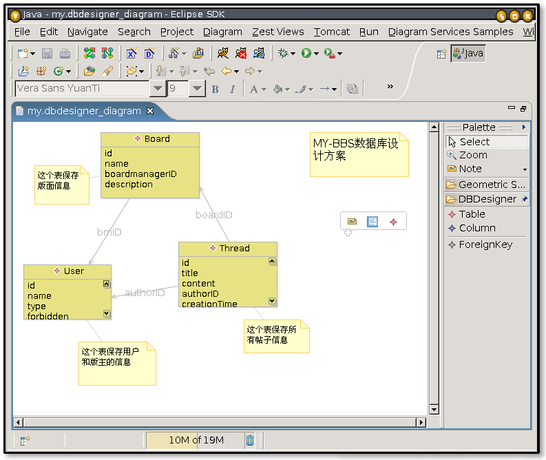
Task: Click the Thread table title in the diagram
Action: click(233, 249)
